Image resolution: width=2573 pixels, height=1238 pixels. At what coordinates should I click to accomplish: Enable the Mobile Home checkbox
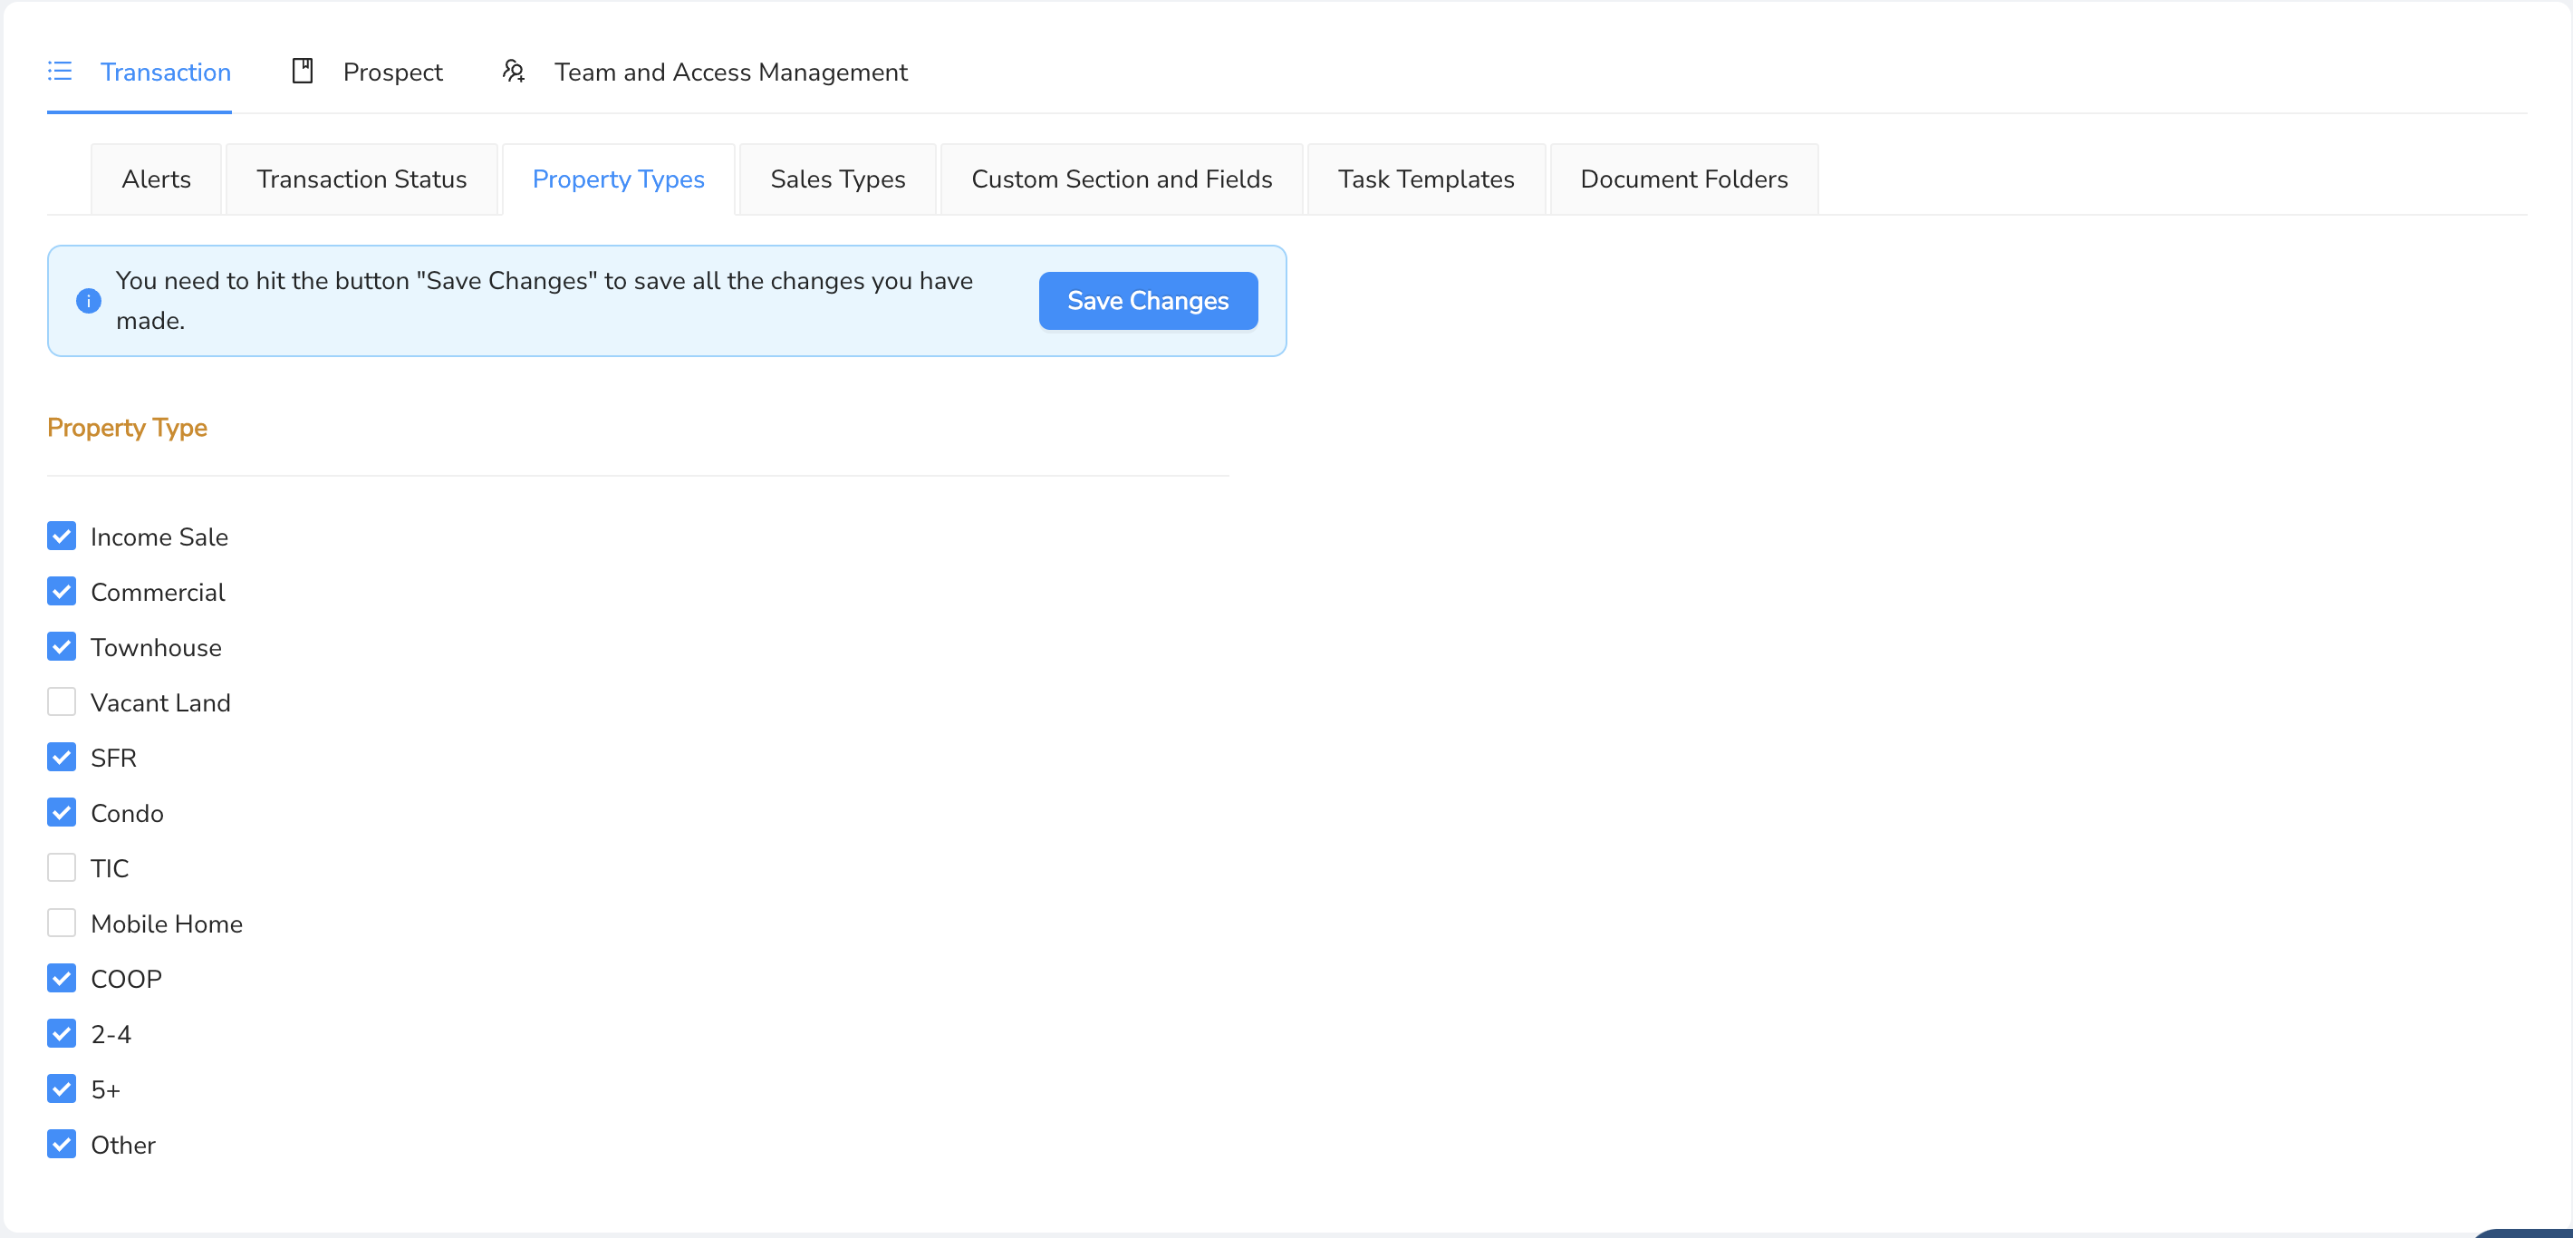(x=62, y=924)
